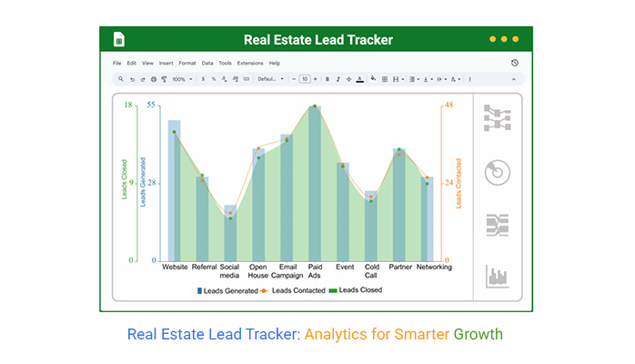Viewport: 635px width, 364px height.
Task: Open the Extensions menu
Action: point(250,63)
